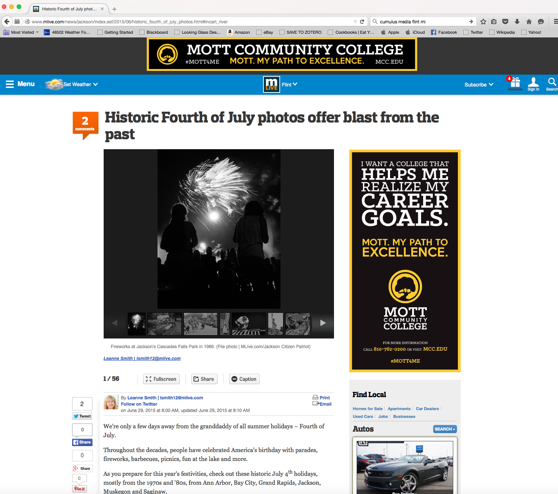Click the browser reload icon
Image resolution: width=558 pixels, height=494 pixels.
[362, 22]
